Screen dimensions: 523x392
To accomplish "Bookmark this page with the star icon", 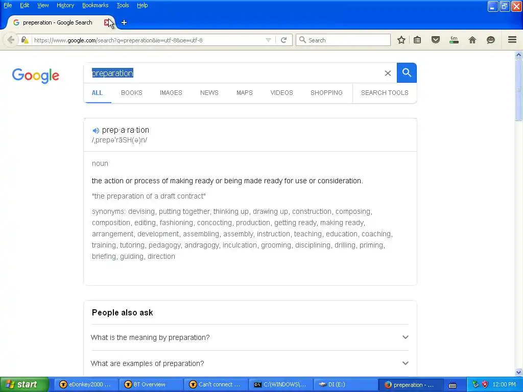I will (401, 40).
